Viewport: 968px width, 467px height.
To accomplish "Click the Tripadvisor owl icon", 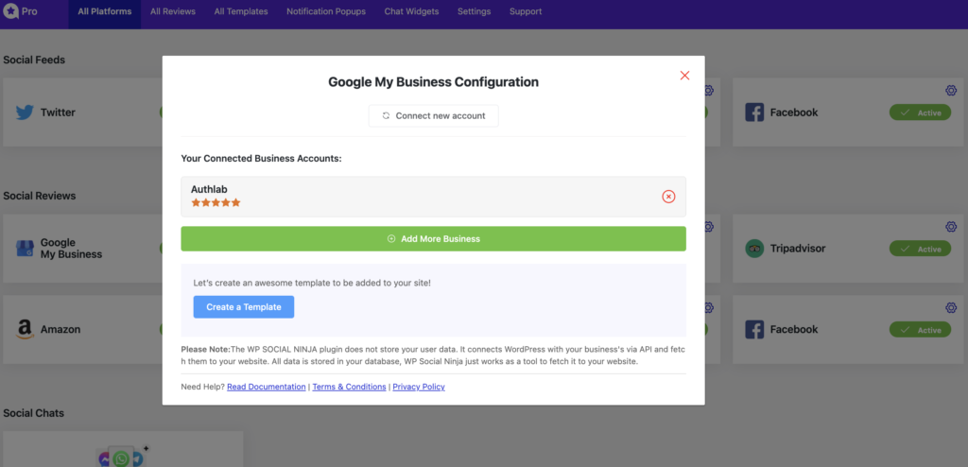I will pyautogui.click(x=754, y=249).
